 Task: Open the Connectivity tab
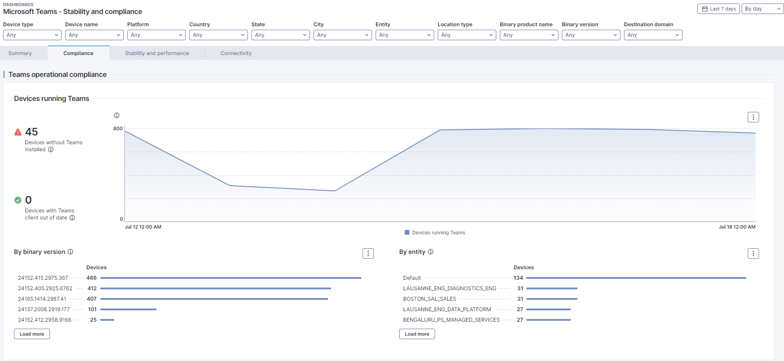(x=236, y=53)
